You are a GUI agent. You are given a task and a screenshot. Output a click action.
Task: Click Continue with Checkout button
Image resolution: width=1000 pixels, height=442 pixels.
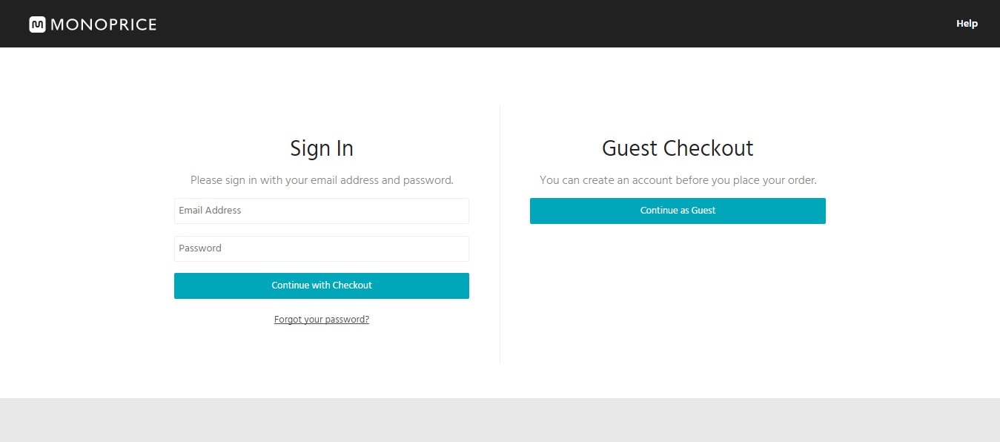pos(322,286)
